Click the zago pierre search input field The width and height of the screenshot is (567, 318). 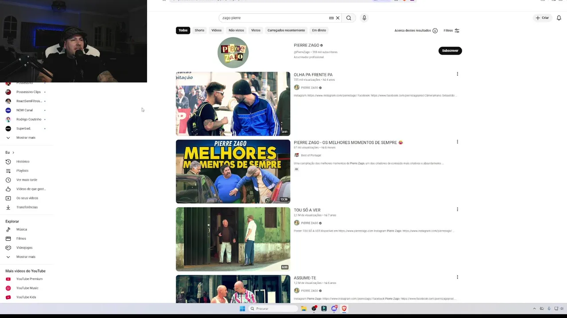275,18
